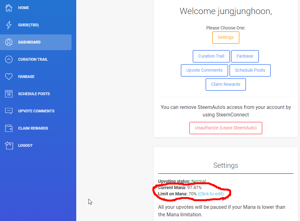This screenshot has width=300, height=221.
Task: Click the orange Settings button
Action: tap(226, 37)
